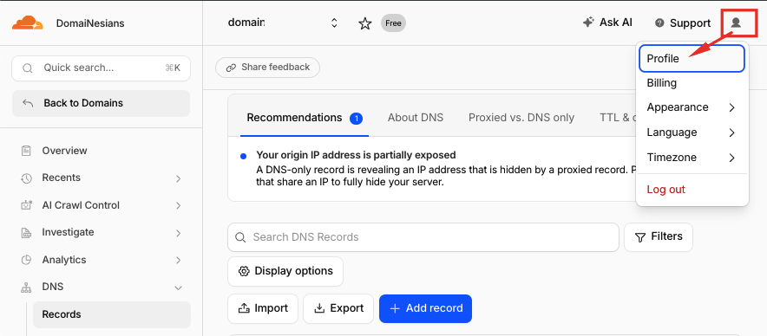Choose Log out from the account menu
Viewport: 767px width, 336px height.
(692, 190)
